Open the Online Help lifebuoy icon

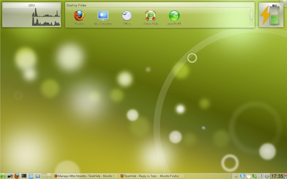pyautogui.click(x=150, y=16)
